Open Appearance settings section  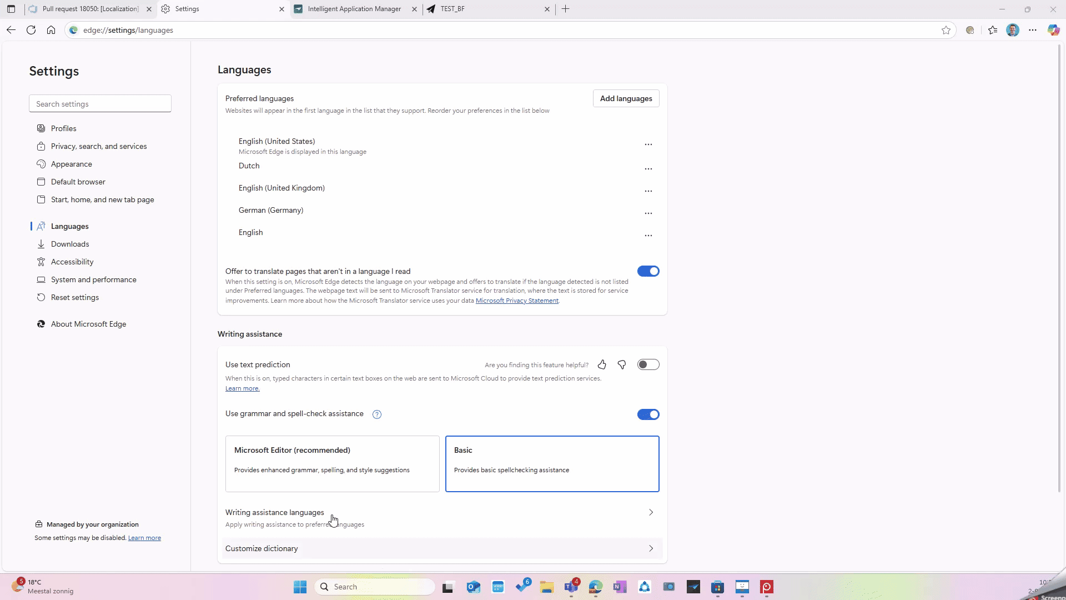[x=72, y=164]
